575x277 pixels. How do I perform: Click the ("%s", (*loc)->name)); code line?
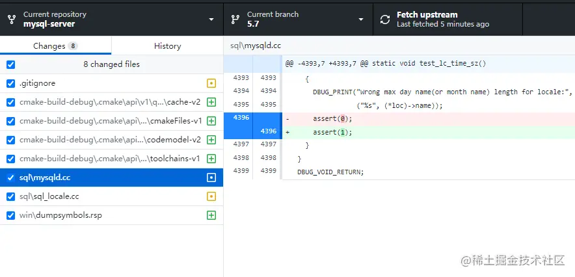pyautogui.click(x=400, y=105)
